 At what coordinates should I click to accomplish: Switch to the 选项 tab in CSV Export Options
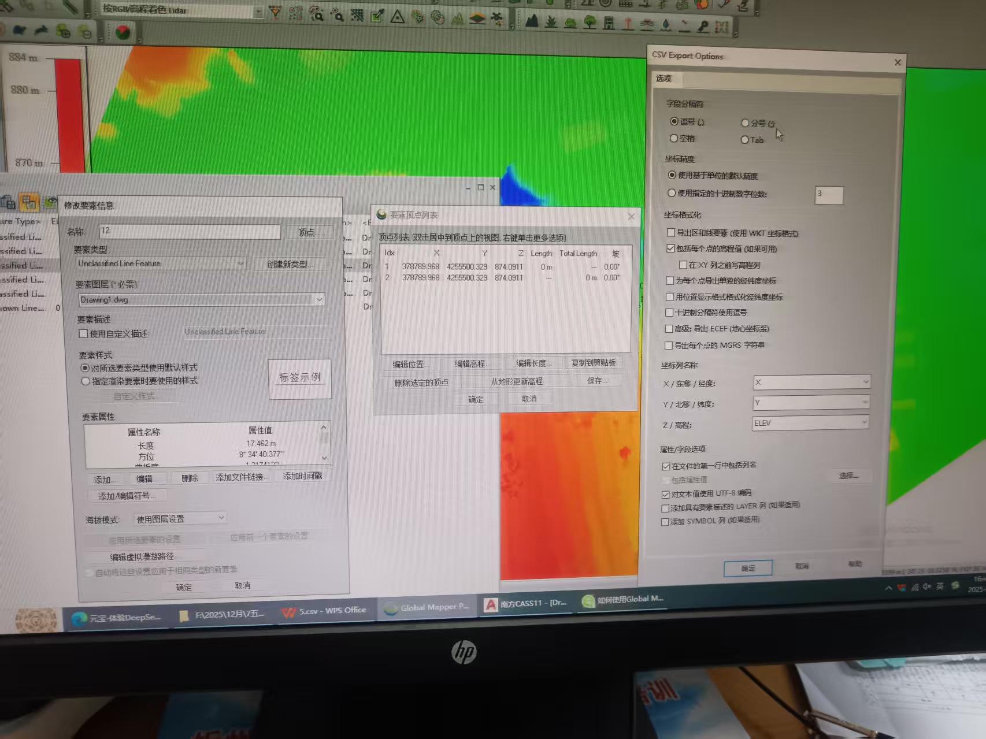click(x=664, y=79)
